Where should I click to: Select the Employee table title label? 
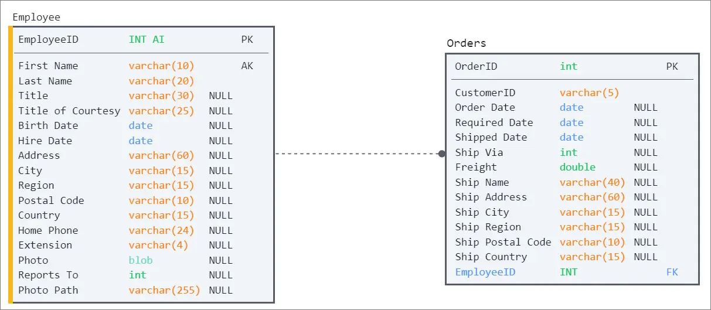(x=36, y=18)
